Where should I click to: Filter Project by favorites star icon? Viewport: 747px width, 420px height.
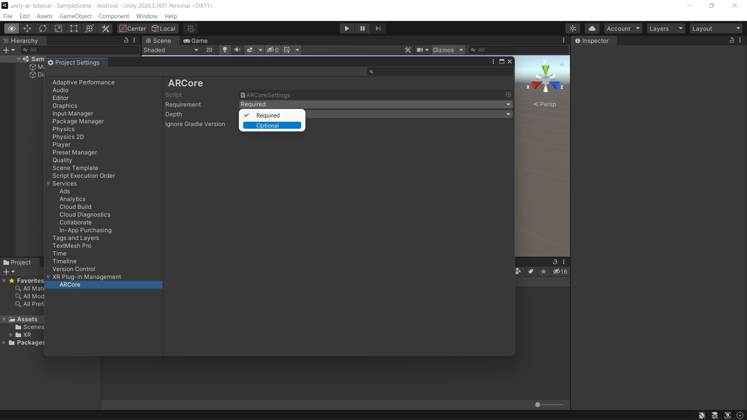tap(544, 271)
